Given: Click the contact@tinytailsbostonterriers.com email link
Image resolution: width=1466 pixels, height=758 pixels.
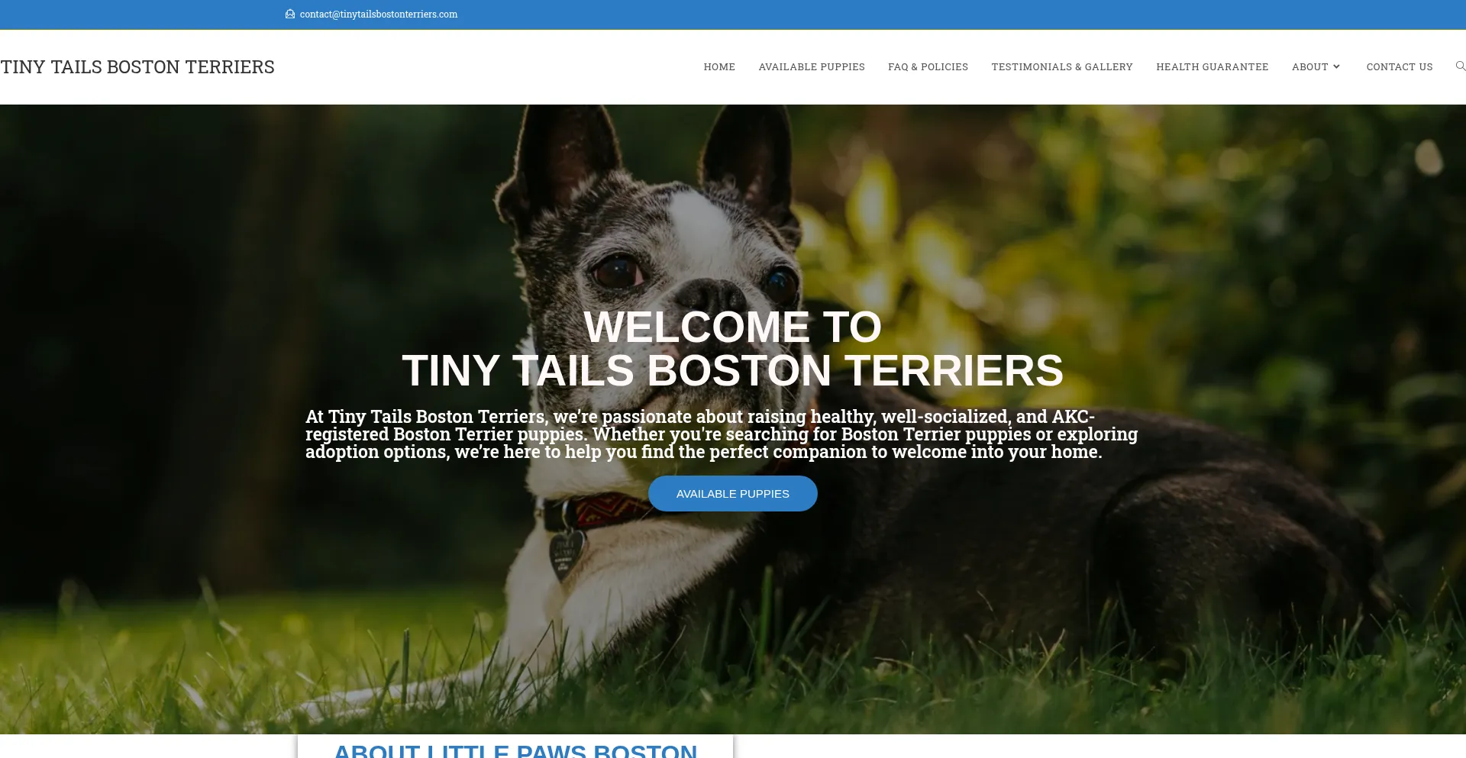Looking at the screenshot, I should (x=379, y=15).
